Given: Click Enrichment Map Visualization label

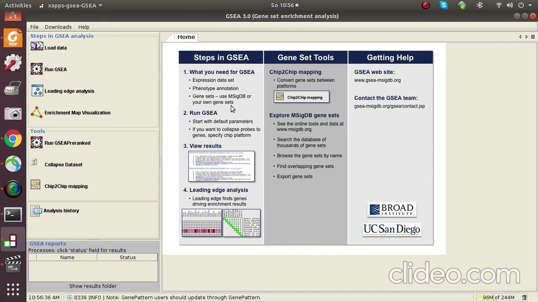Looking at the screenshot, I should tap(77, 112).
